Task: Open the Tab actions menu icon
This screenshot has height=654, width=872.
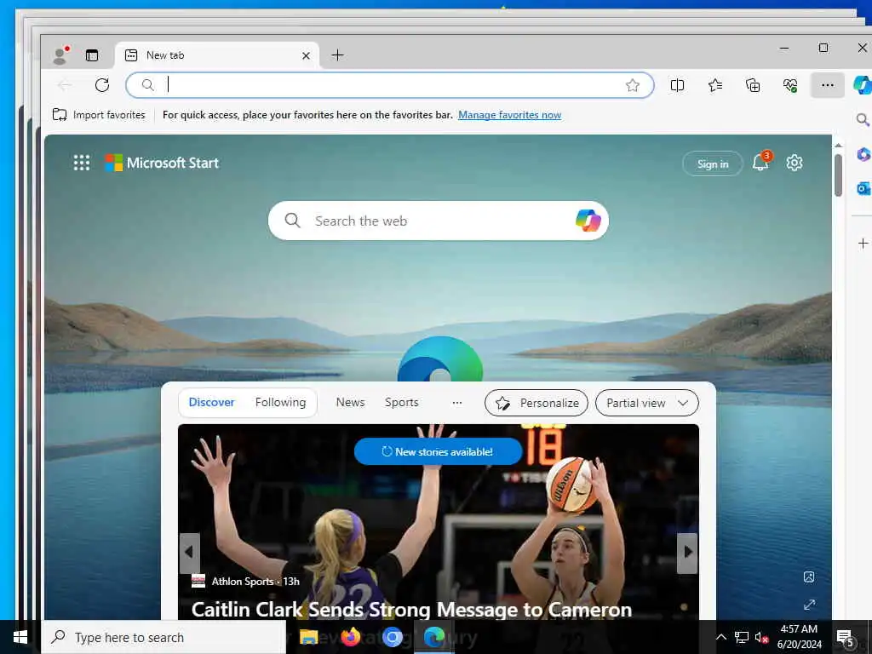Action: (x=92, y=55)
